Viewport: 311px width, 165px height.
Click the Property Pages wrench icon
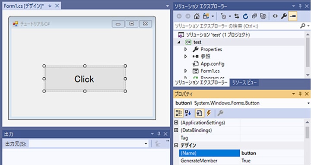tap(220, 113)
